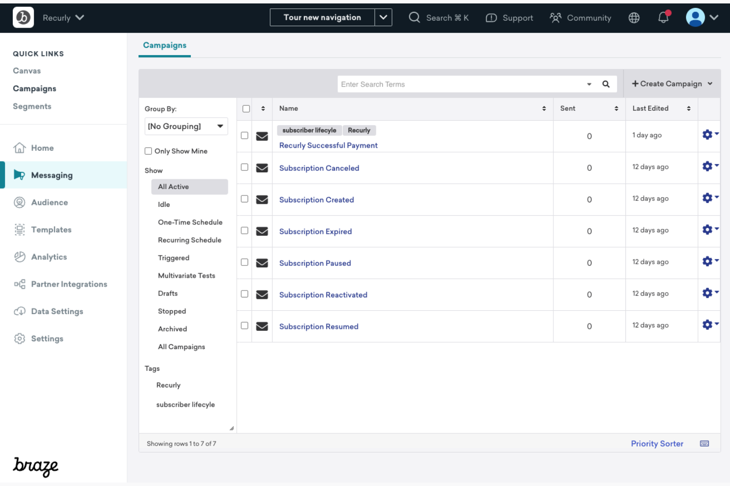
Task: Click the Settings gear sidebar icon
Action: (20, 338)
